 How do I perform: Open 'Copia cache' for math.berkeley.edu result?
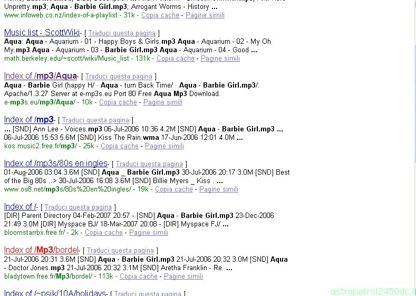[x=176, y=59]
